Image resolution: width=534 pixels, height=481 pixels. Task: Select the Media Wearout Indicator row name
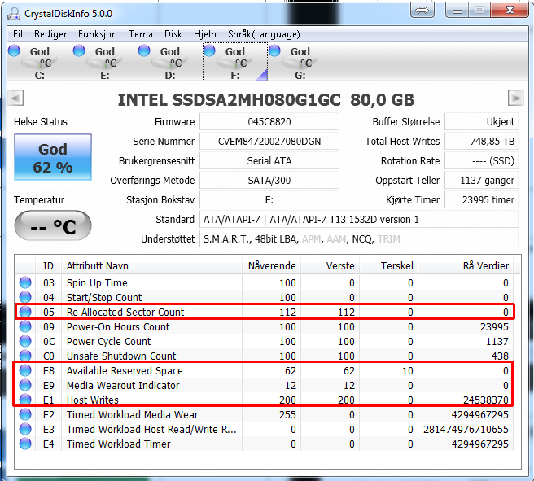123,385
